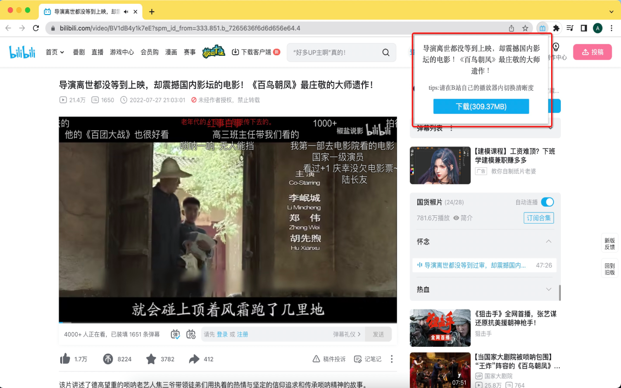Open danmaku settings via the gear-TV icon
Screen dimensions: 621x388
[191, 334]
